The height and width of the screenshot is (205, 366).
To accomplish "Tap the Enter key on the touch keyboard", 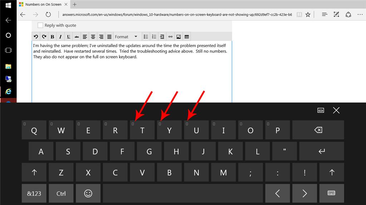I will [322, 151].
